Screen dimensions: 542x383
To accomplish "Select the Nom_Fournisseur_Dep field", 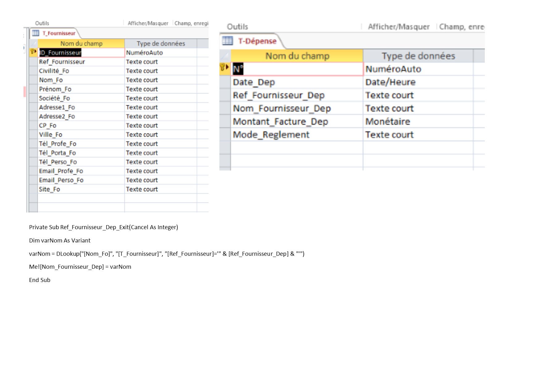I will (297, 108).
